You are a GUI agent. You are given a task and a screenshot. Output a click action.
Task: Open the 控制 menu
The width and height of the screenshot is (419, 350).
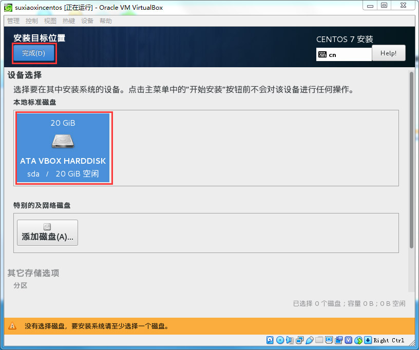(x=31, y=21)
